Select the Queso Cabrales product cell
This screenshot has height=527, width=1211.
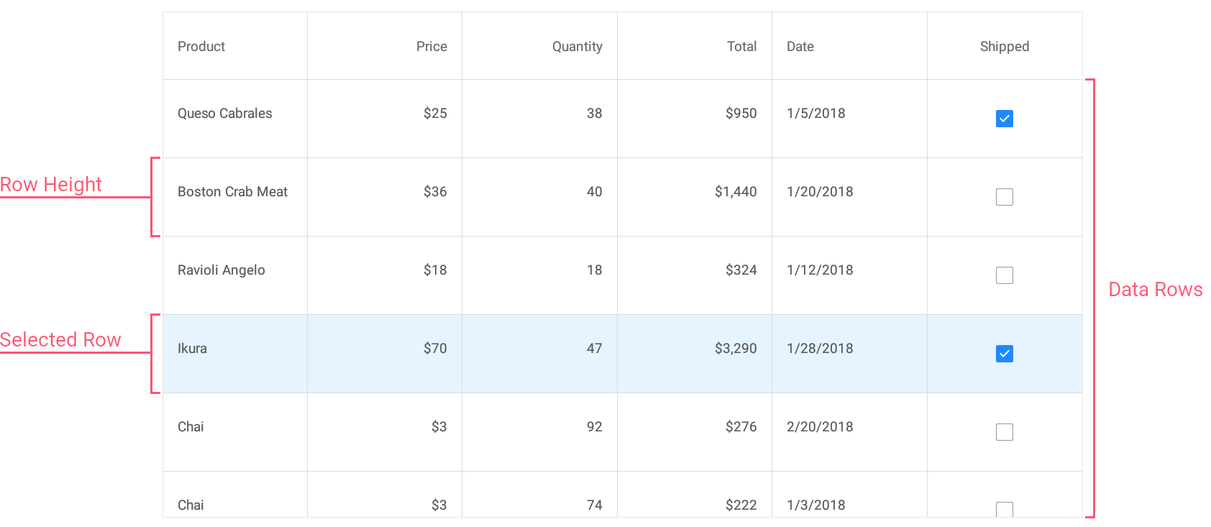[x=235, y=119]
